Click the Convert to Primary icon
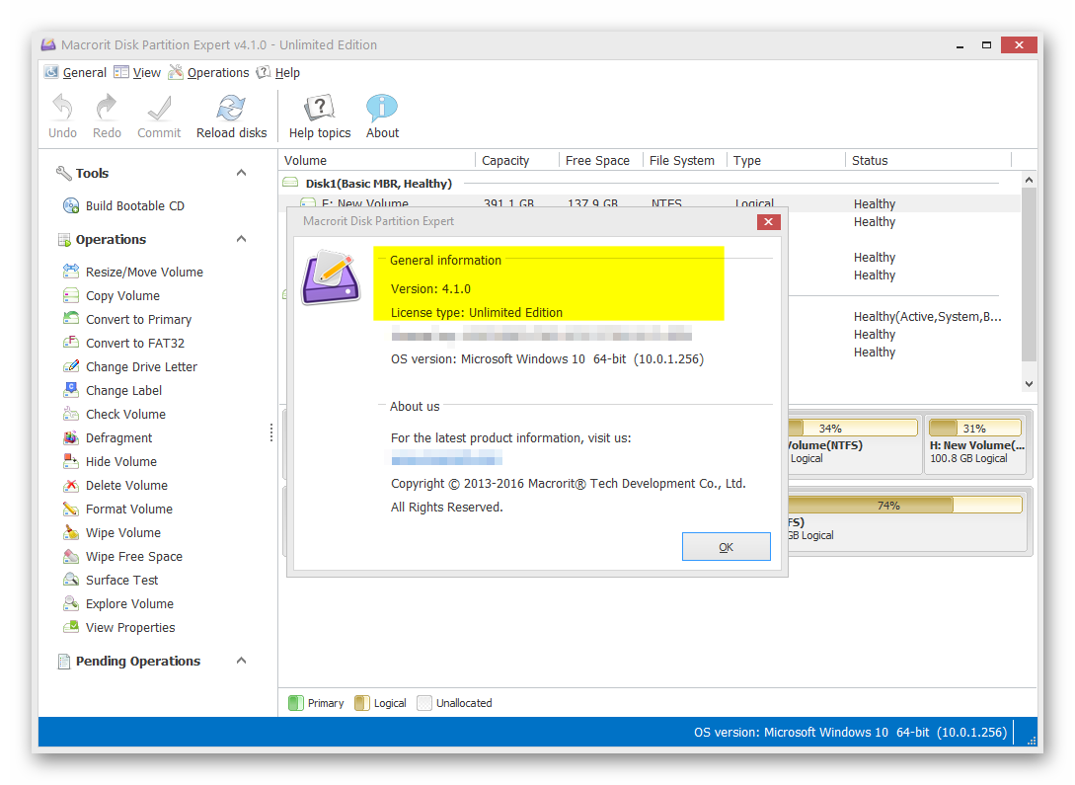Screen dimensions: 1075x785 71,319
